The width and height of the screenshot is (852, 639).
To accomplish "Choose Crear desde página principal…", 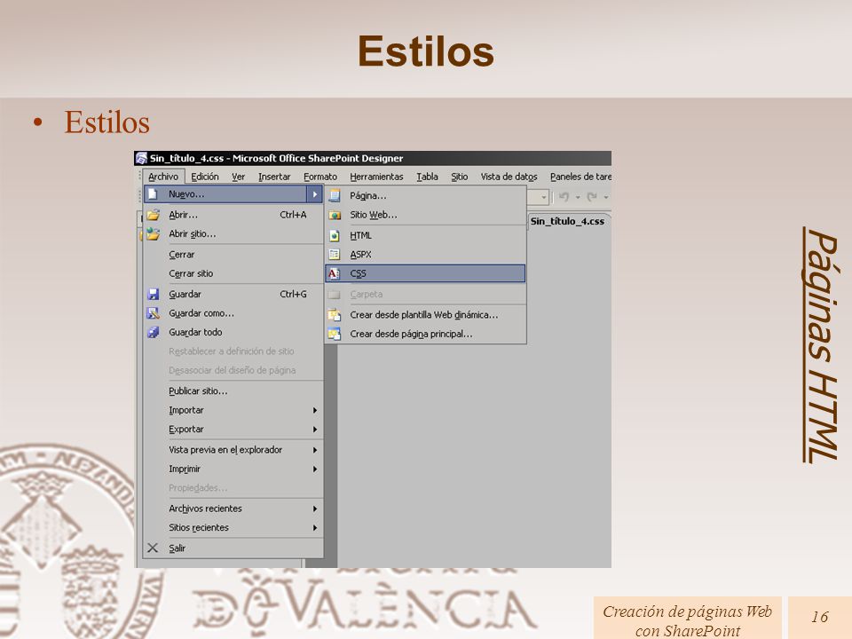I will point(425,334).
